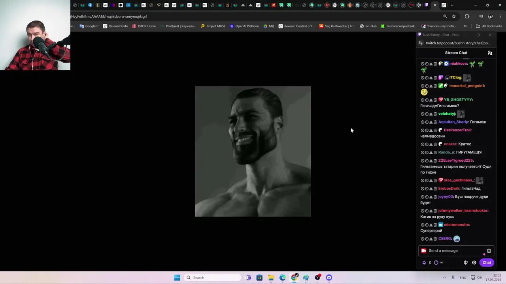This screenshot has height=284, width=506.
Task: Open the JSTOR Home bookmark
Action: 144,26
